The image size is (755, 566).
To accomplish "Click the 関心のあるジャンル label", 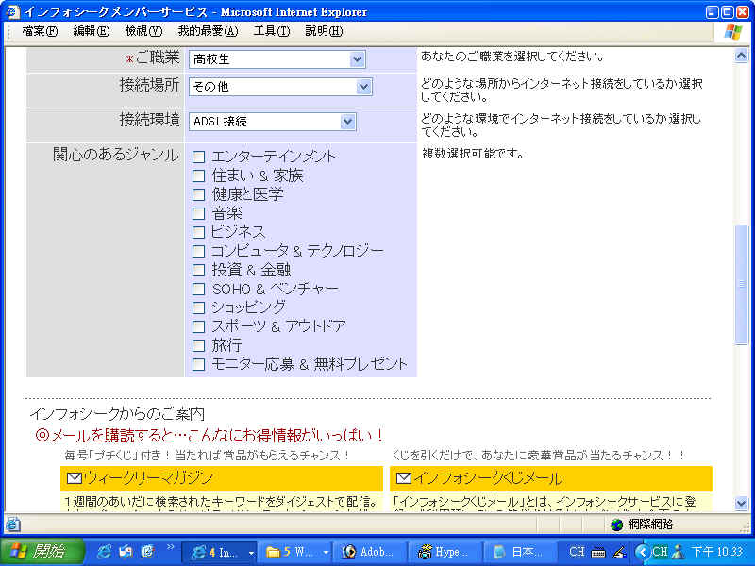I will 115,155.
